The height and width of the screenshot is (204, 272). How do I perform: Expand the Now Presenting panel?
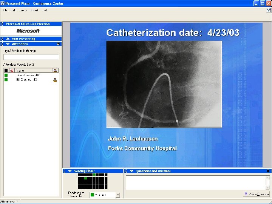[x=8, y=39]
